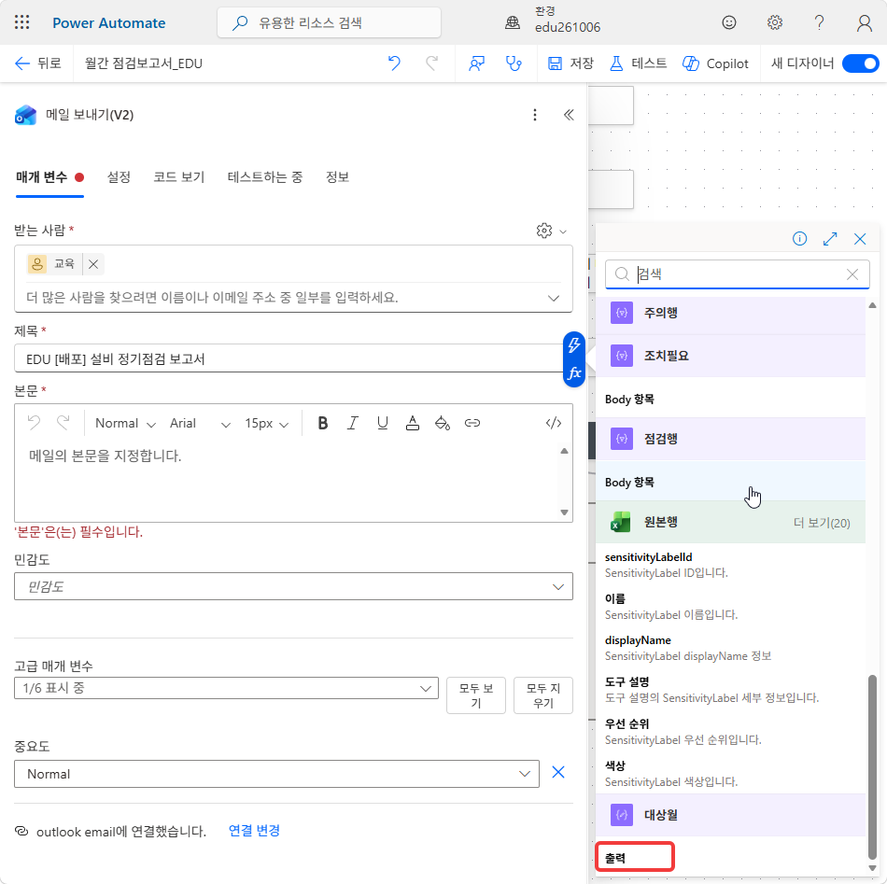Image resolution: width=887 pixels, height=884 pixels.
Task: Open the Arial font dropdown
Action: coord(200,424)
